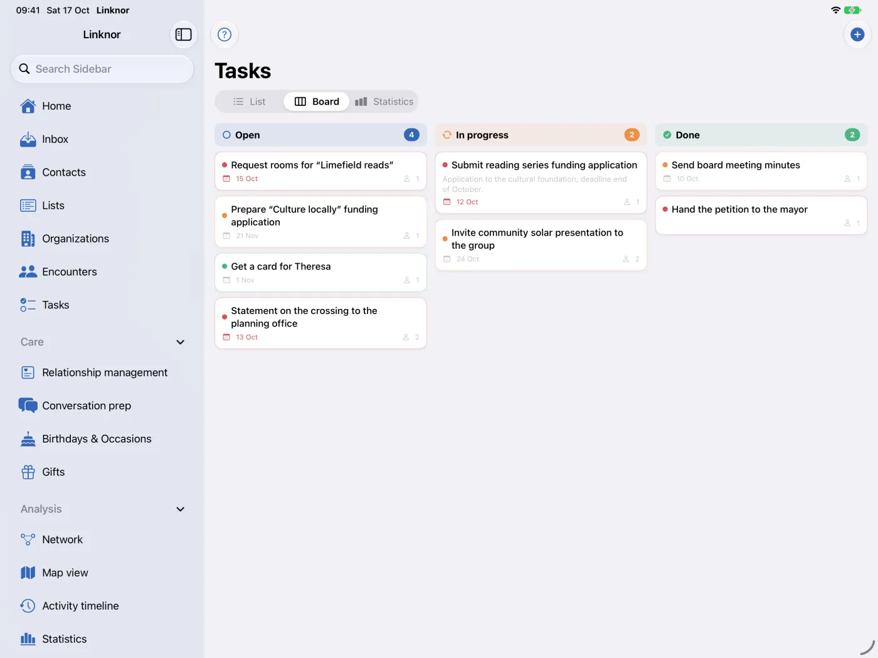
Task: Switch to the List view tab
Action: [250, 102]
